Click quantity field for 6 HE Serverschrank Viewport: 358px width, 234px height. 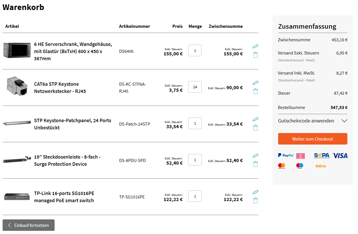[x=195, y=50]
